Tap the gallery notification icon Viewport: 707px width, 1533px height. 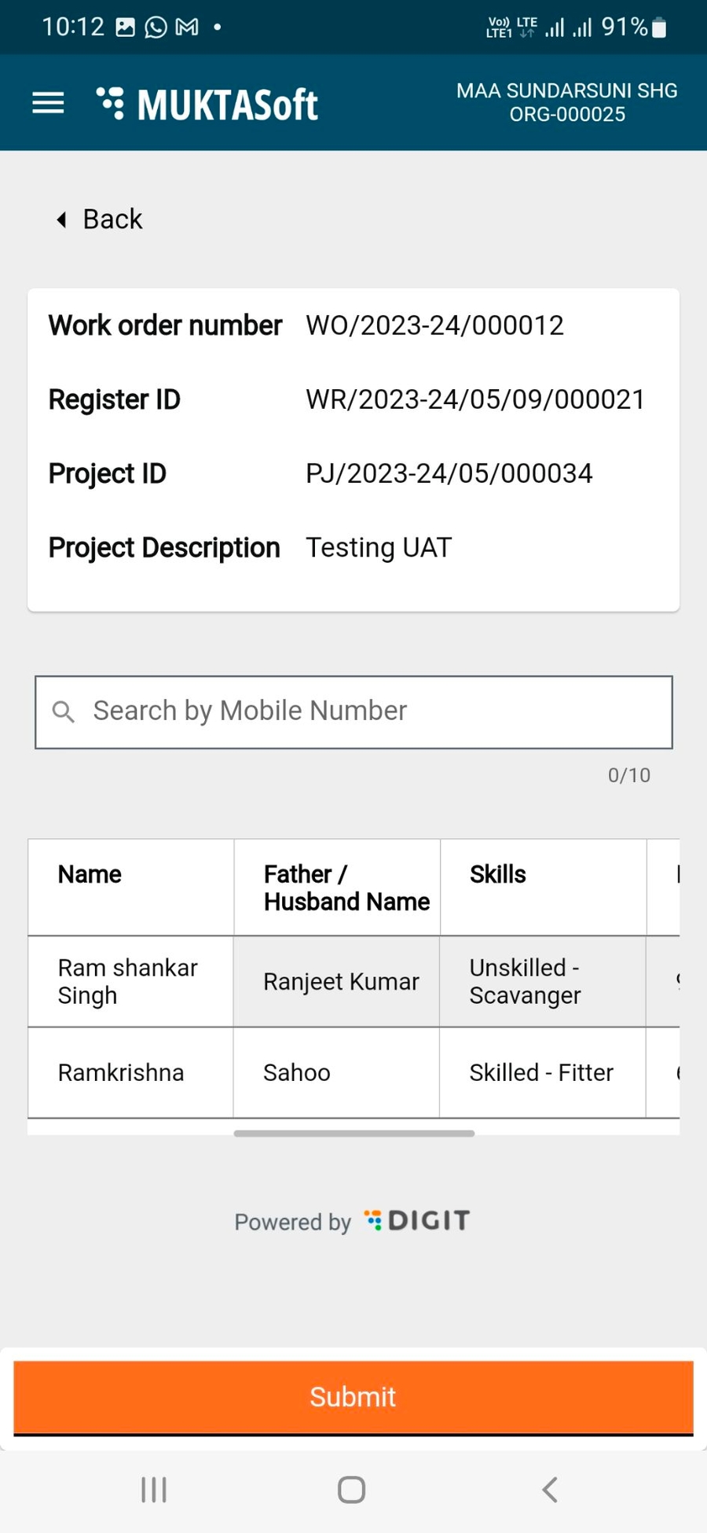(x=126, y=28)
